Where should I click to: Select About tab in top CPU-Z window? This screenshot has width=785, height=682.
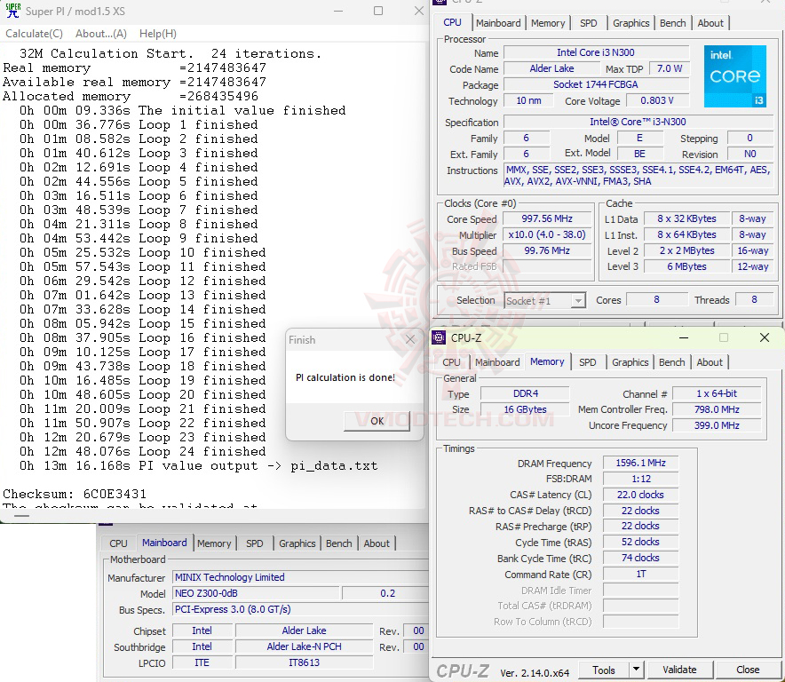pyautogui.click(x=710, y=23)
